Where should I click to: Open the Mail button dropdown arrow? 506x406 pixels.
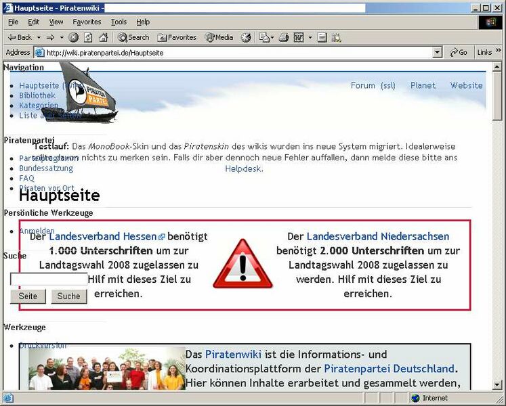(x=272, y=38)
